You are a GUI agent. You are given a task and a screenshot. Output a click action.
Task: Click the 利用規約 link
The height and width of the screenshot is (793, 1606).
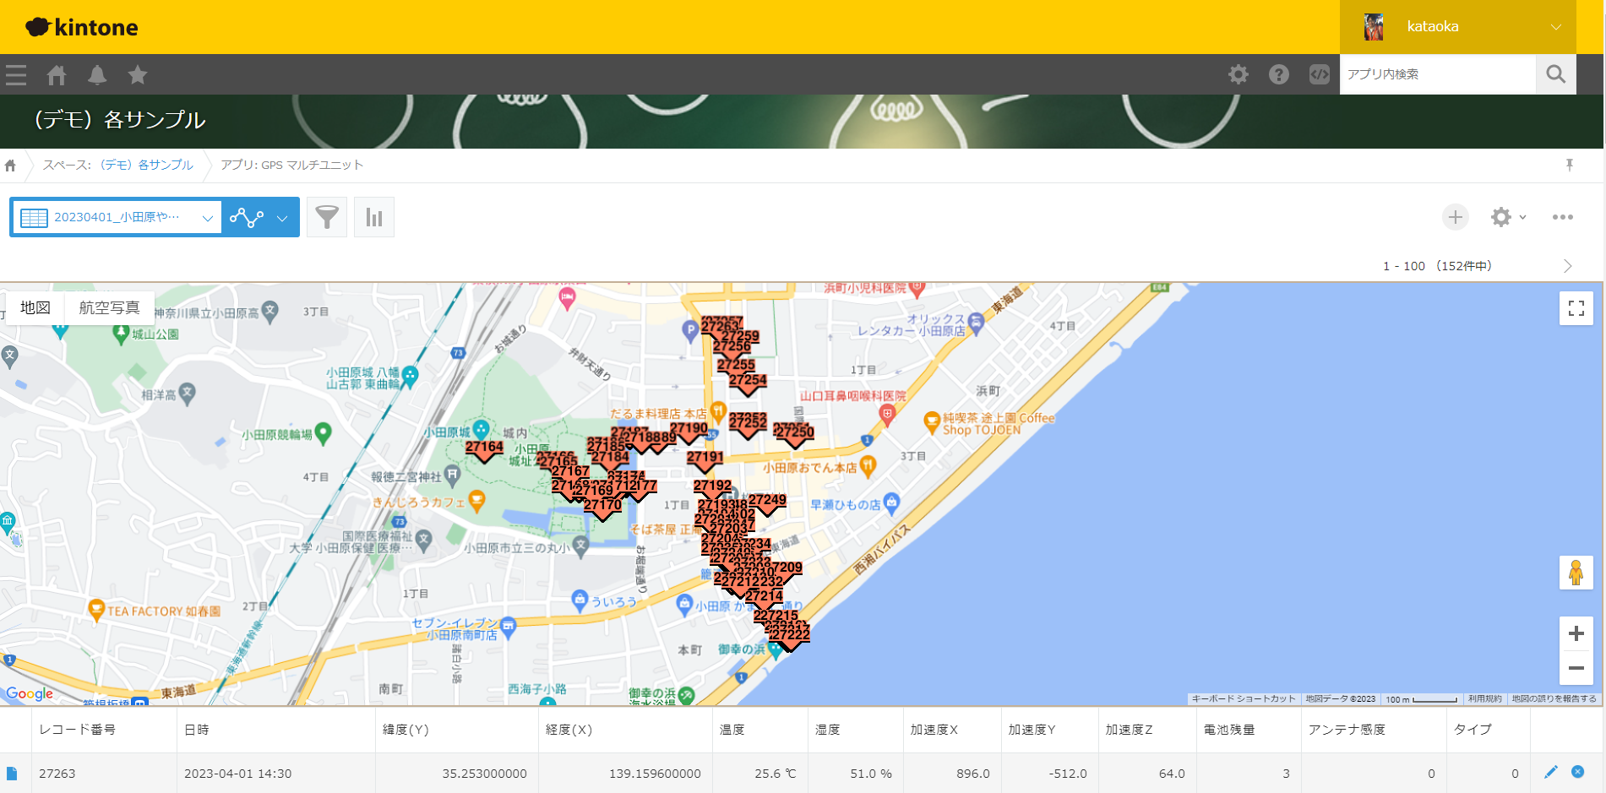(1486, 699)
